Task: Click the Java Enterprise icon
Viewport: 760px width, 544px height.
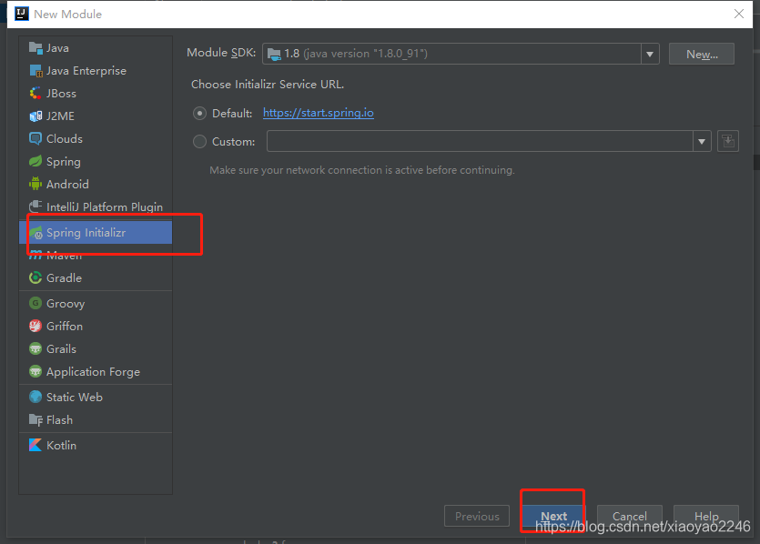Action: [x=35, y=71]
